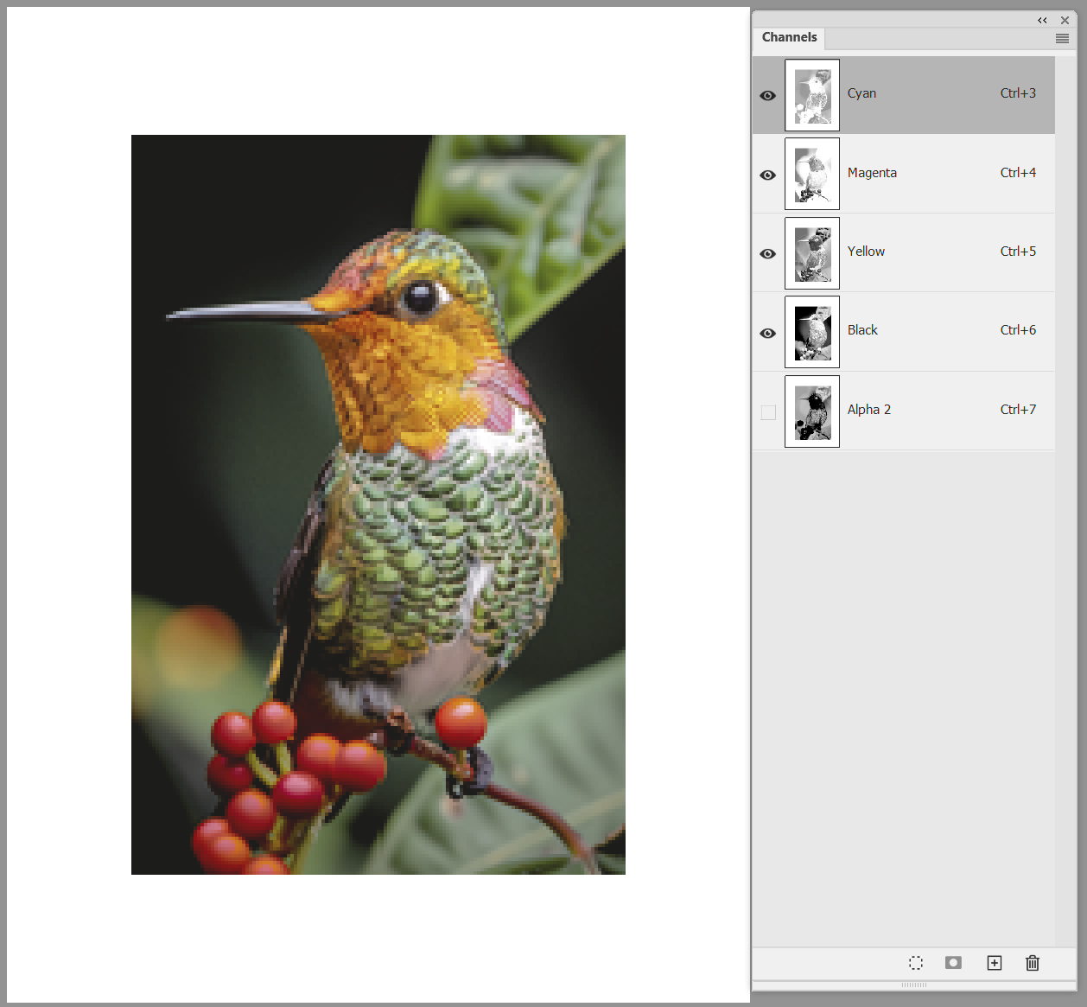Turn off Black channel visibility

pyautogui.click(x=768, y=333)
